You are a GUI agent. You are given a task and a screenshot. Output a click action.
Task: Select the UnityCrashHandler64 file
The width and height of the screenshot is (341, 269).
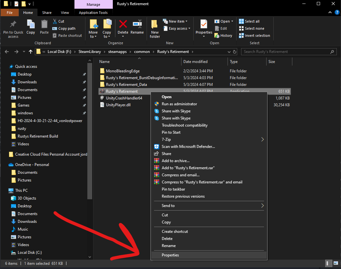pyautogui.click(x=124, y=98)
